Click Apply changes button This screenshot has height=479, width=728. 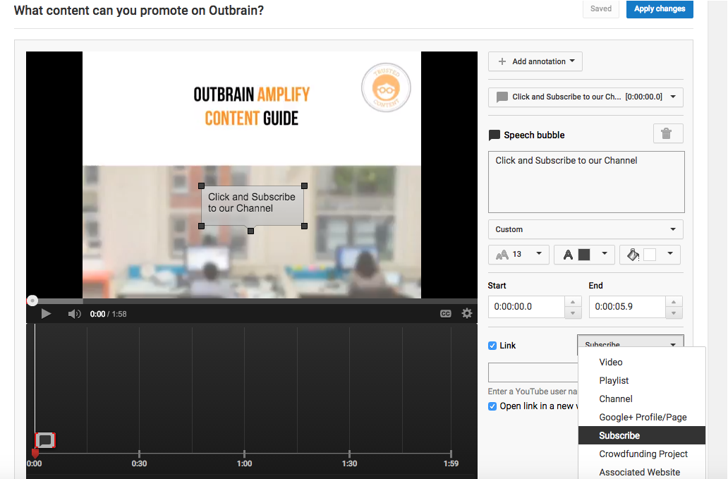(659, 9)
